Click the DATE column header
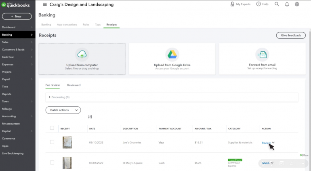Image resolution: width=311 pixels, height=171 pixels. 92,129
